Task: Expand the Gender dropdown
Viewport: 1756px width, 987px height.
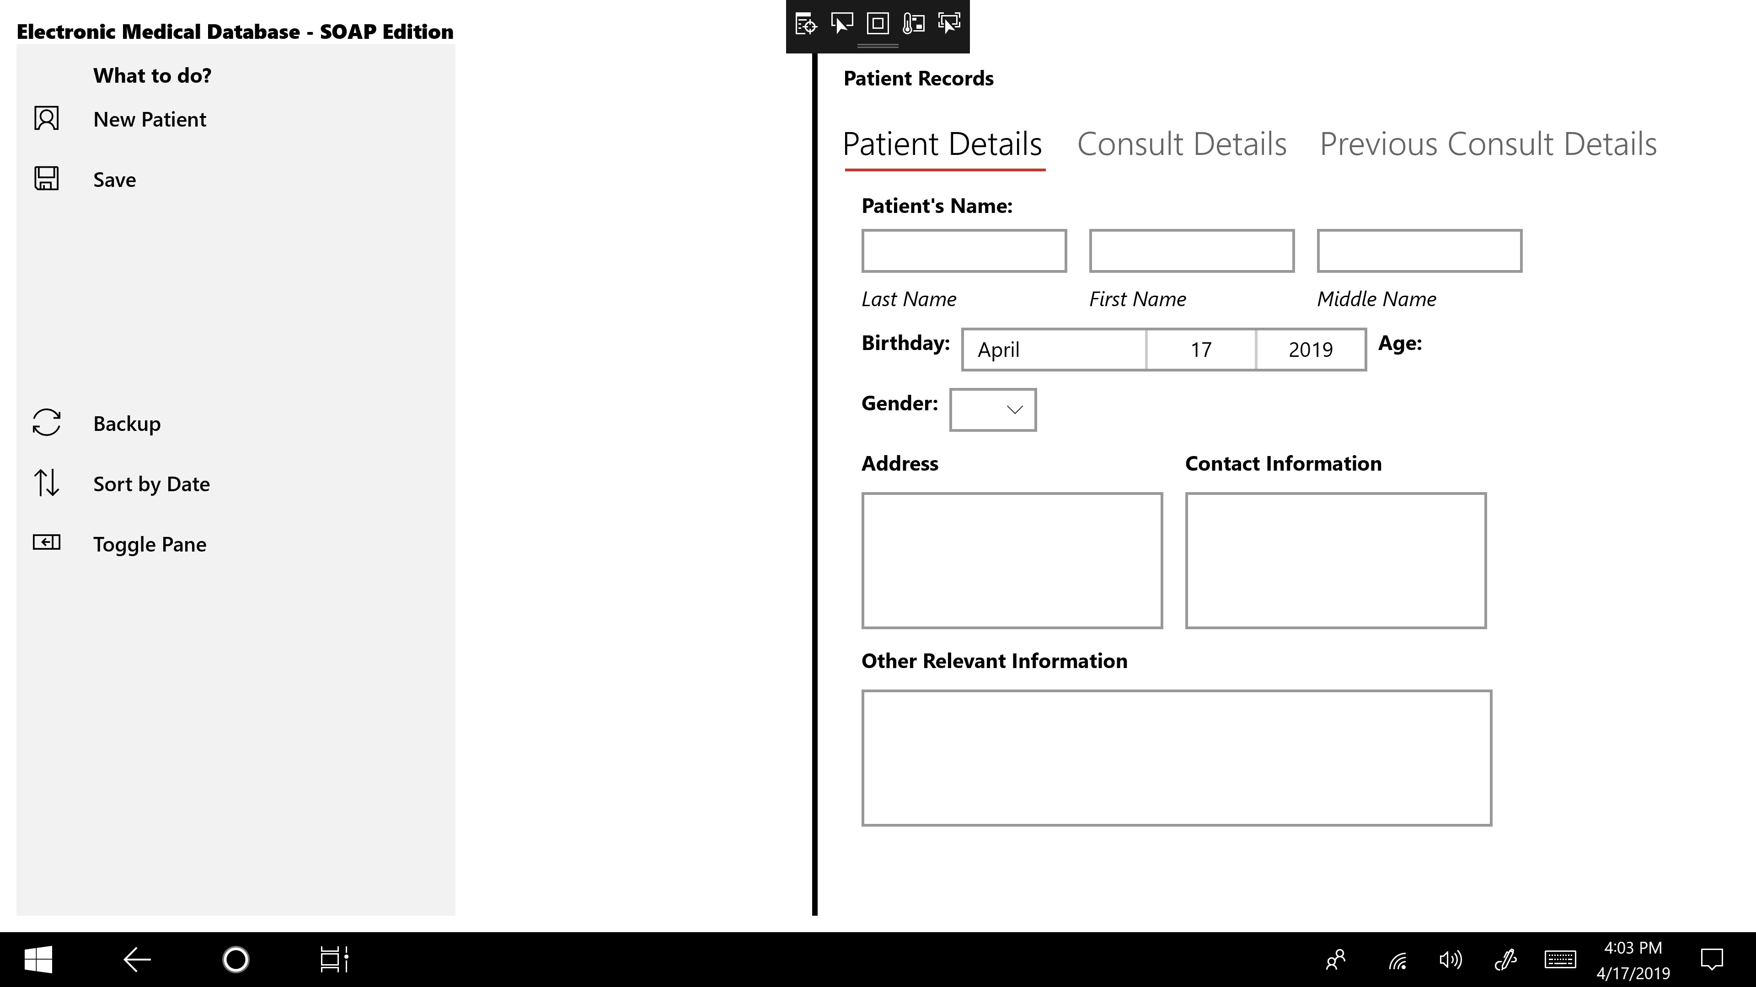Action: click(x=992, y=409)
